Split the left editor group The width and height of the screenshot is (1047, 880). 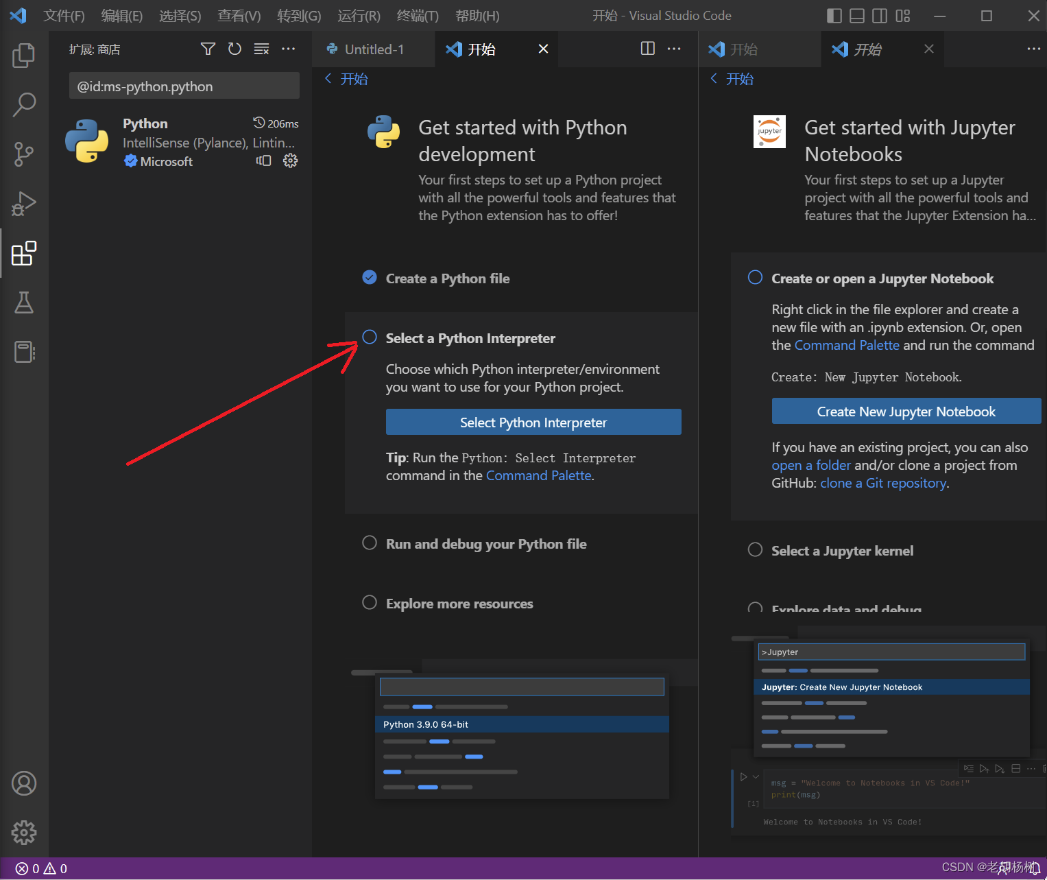648,48
